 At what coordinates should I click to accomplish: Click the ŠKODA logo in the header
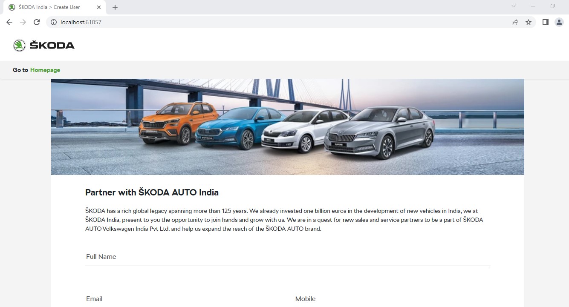44,45
